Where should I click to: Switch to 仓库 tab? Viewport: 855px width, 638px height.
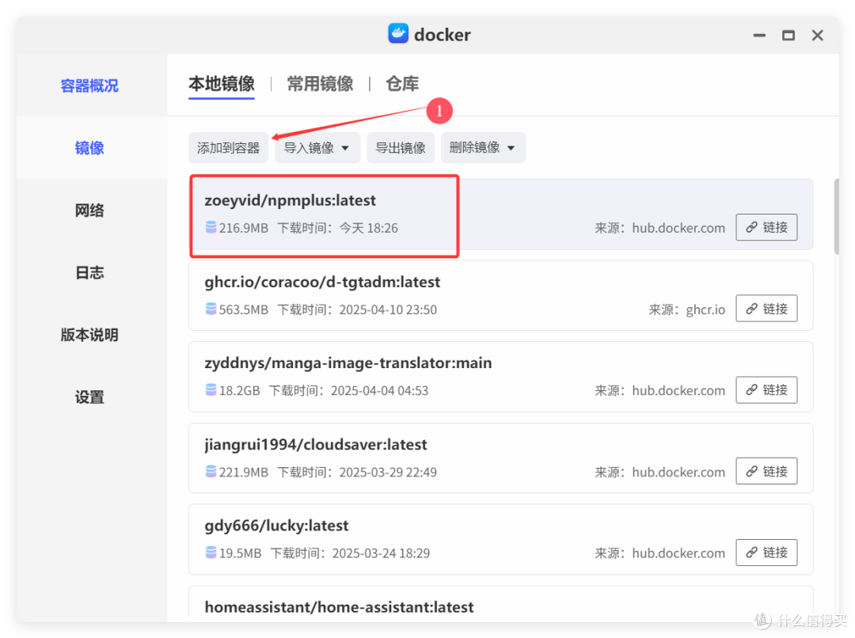pyautogui.click(x=402, y=84)
